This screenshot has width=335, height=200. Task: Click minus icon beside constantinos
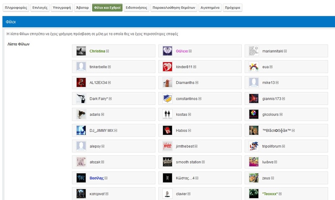coord(200,99)
